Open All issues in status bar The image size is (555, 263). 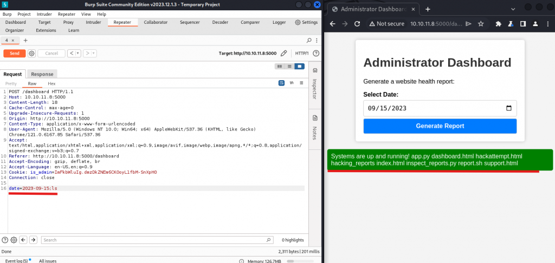pos(48,261)
